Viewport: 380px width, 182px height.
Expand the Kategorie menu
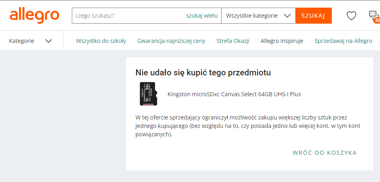[x=30, y=41]
